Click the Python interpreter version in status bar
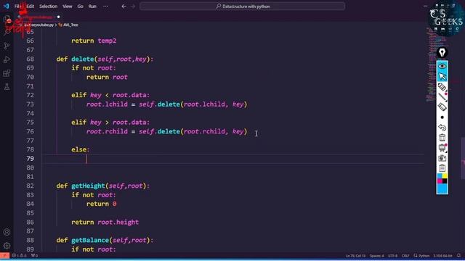 click(x=442, y=256)
